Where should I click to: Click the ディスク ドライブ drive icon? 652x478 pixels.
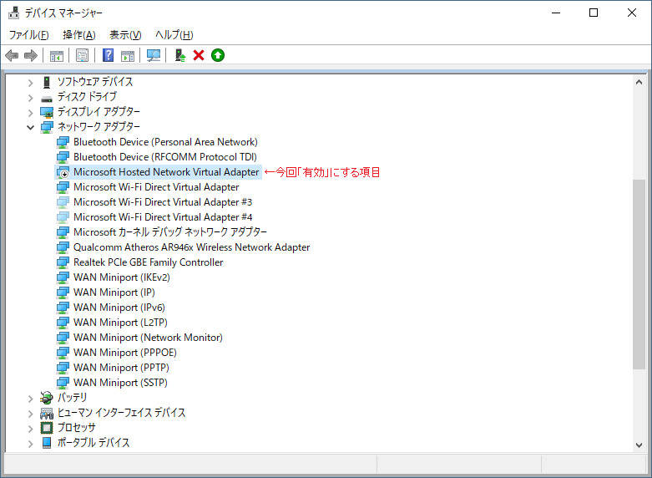(47, 99)
